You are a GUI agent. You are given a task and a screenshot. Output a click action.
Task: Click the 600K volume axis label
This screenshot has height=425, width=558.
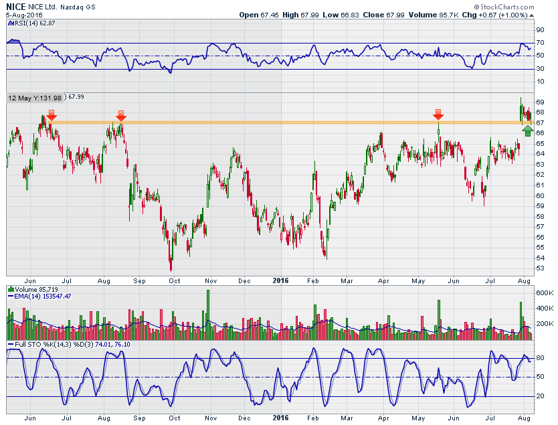pyautogui.click(x=545, y=293)
